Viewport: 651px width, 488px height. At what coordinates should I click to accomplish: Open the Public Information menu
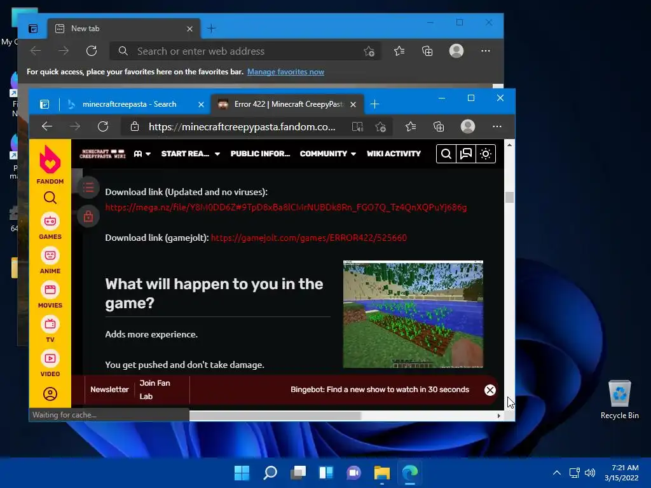(x=260, y=154)
